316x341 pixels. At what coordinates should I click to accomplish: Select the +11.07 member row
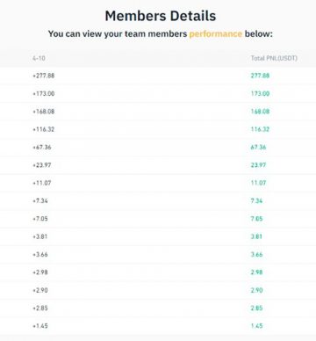click(158, 183)
